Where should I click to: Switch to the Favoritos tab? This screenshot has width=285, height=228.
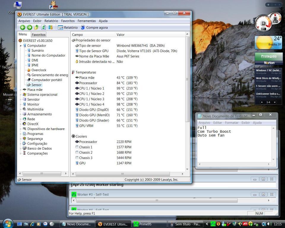coord(39,34)
